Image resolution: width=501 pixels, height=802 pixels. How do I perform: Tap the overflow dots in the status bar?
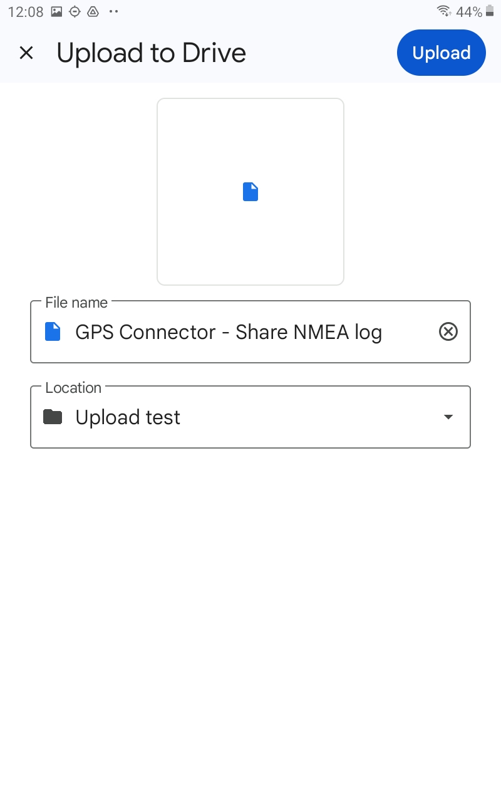coord(113,11)
